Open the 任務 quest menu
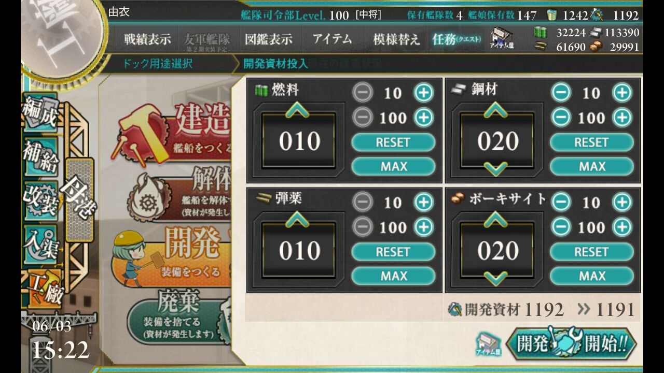 pos(457,39)
